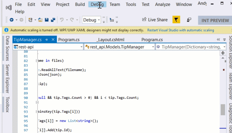
Task: Click the yellow feedback filter icon
Action: point(176,20)
